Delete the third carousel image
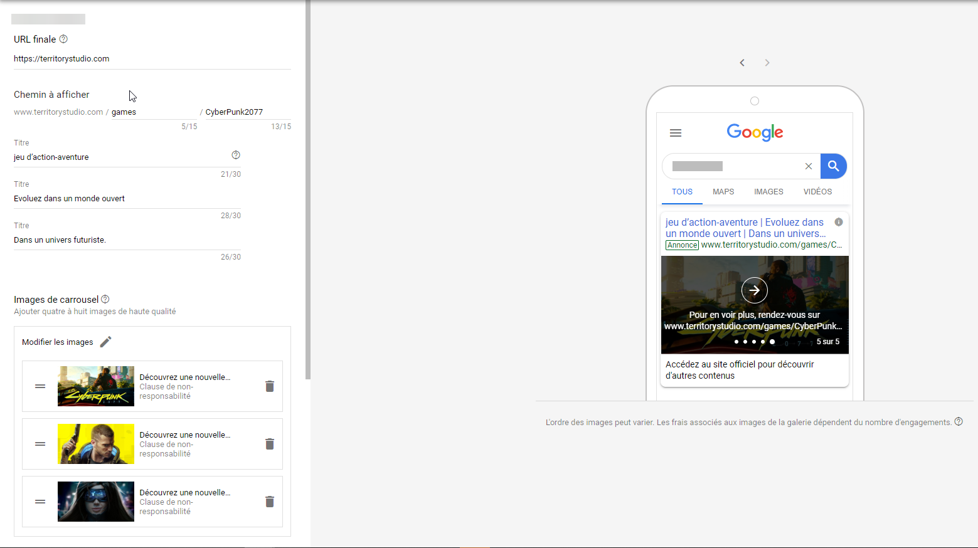This screenshot has width=978, height=548. pyautogui.click(x=270, y=502)
